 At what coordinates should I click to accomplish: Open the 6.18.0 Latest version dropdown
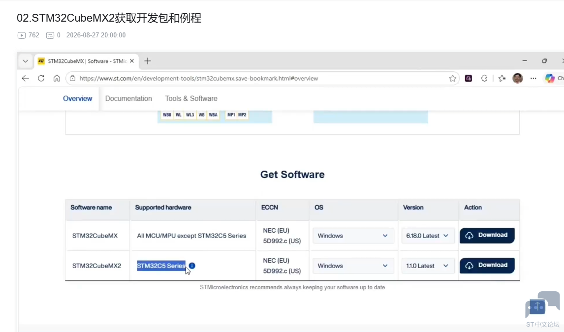tap(428, 236)
